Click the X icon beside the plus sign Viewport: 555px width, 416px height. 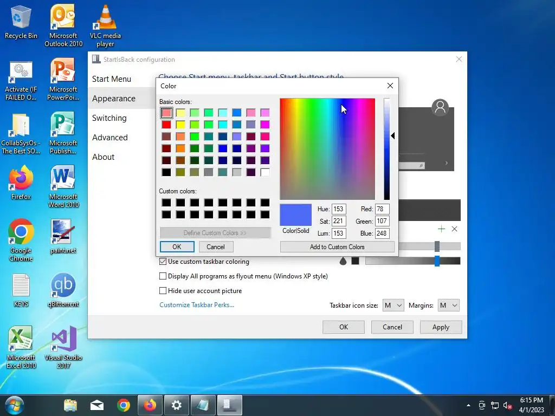[455, 229]
